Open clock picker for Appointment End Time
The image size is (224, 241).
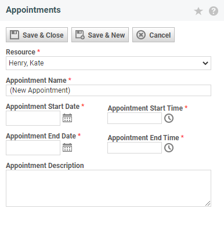(169, 148)
